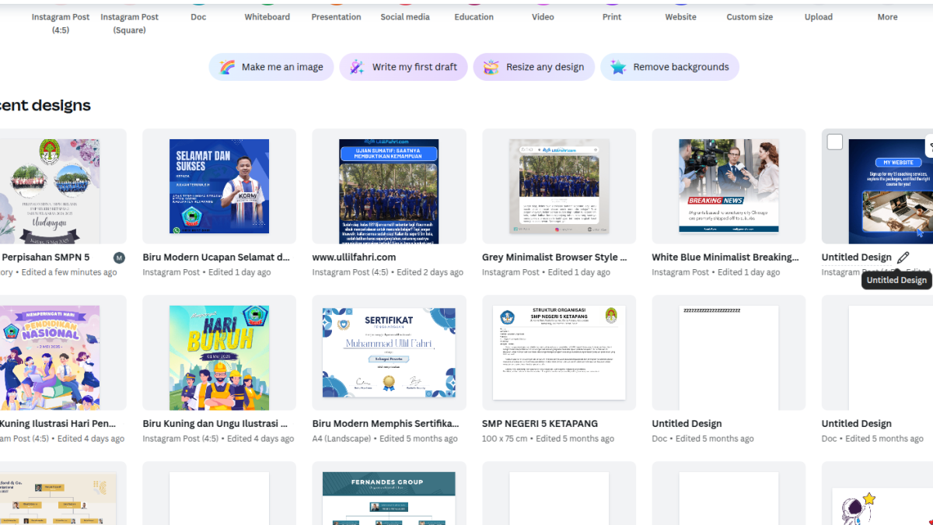Open the Pendidikan Nasional illustration thumbnail
Viewport: 933px width, 525px height.
[x=50, y=358]
